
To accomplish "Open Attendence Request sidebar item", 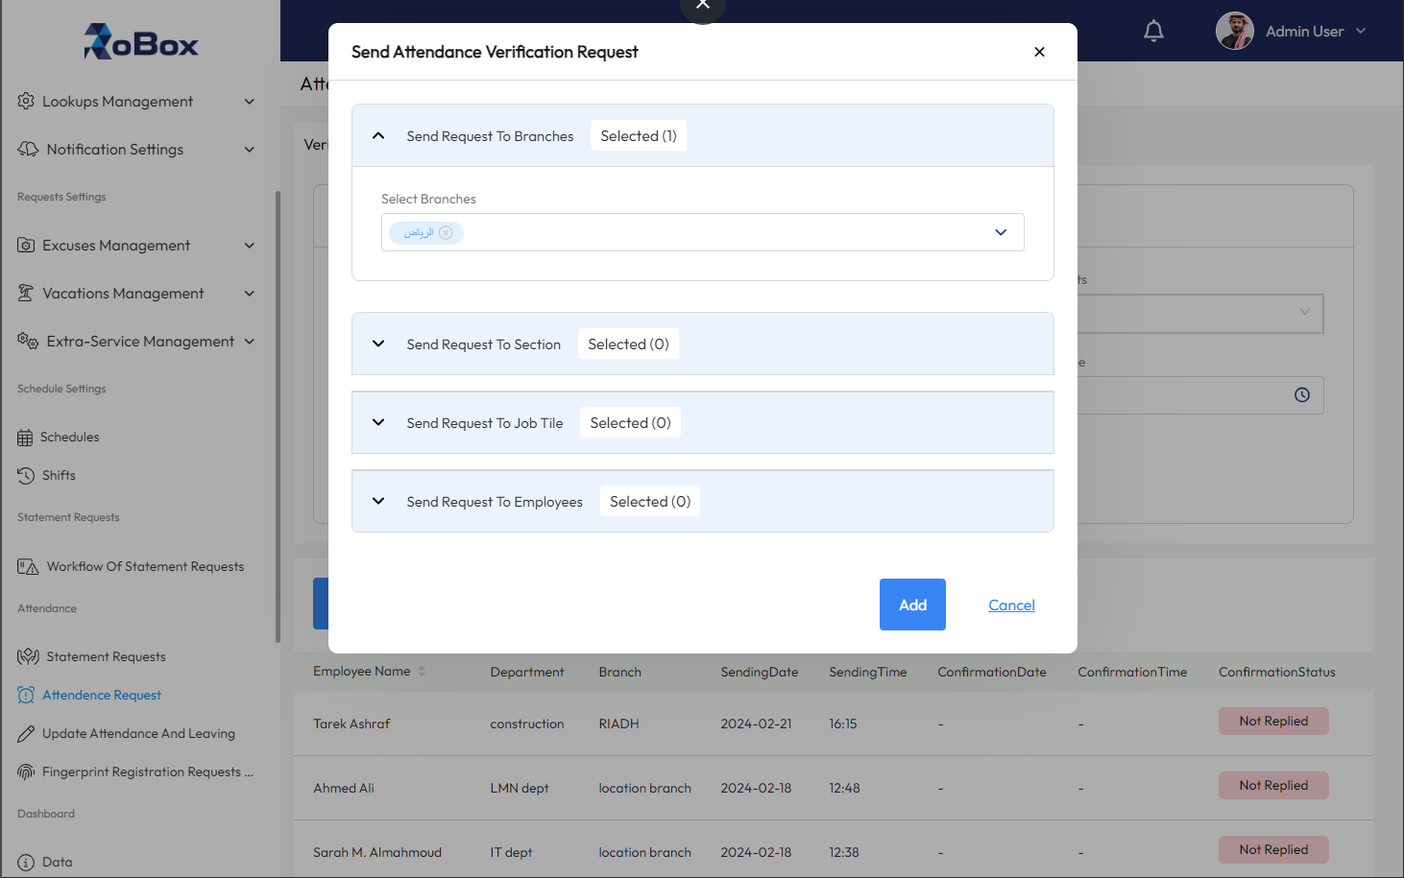I will [x=102, y=695].
